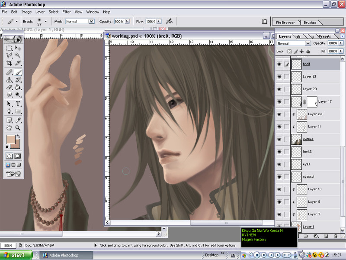Open the Opacity slider arrow in options bar
The image size is (346, 260).
(x=127, y=21)
